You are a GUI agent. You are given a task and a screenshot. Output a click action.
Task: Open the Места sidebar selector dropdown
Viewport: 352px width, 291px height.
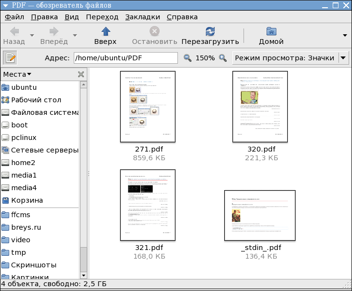point(17,74)
